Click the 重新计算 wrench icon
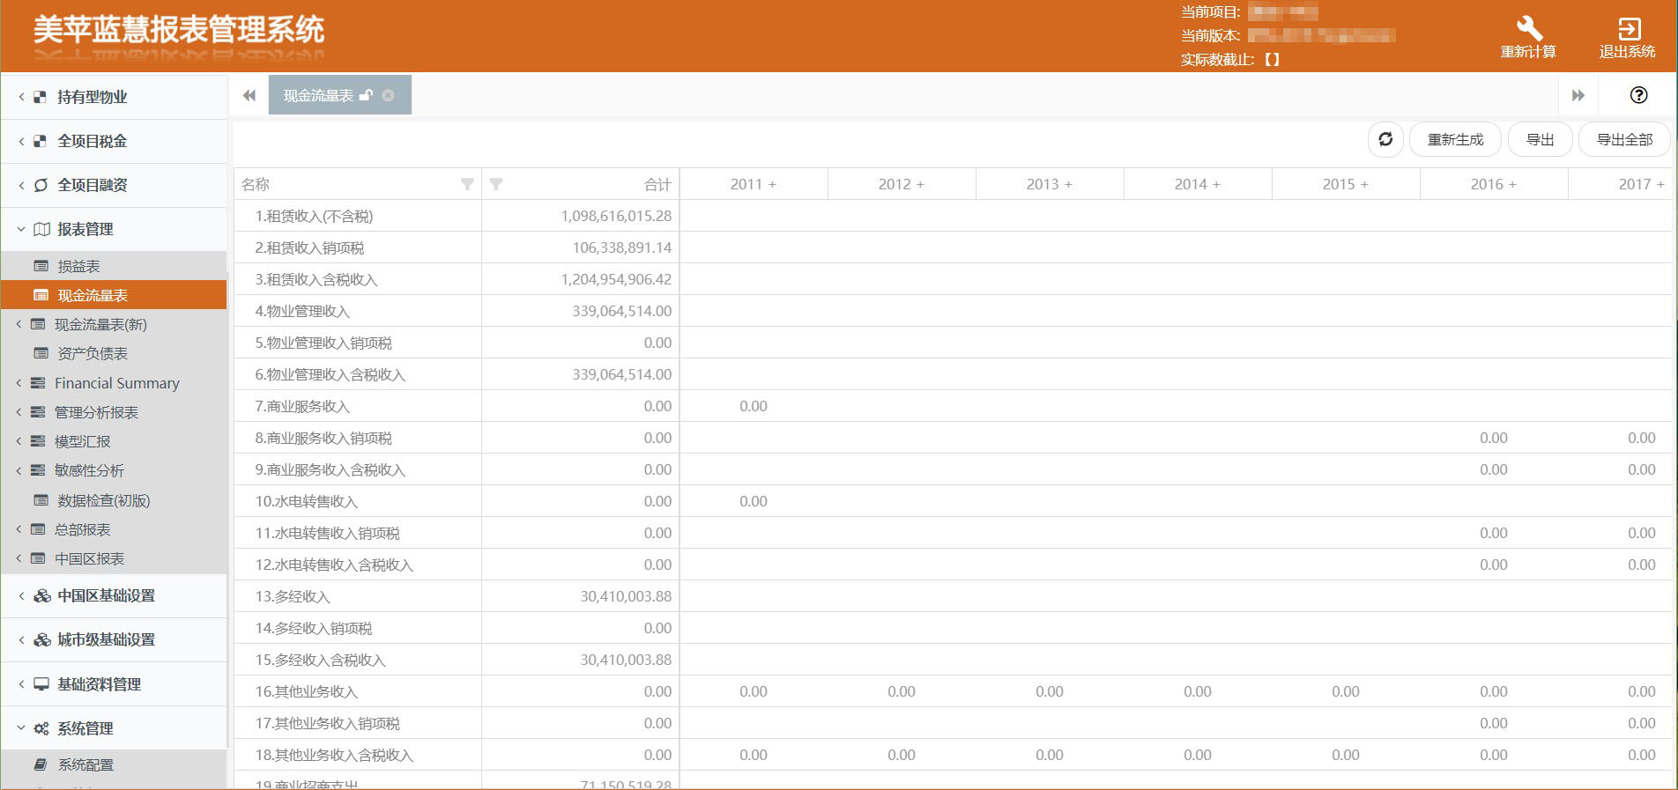The width and height of the screenshot is (1678, 790). (1528, 28)
